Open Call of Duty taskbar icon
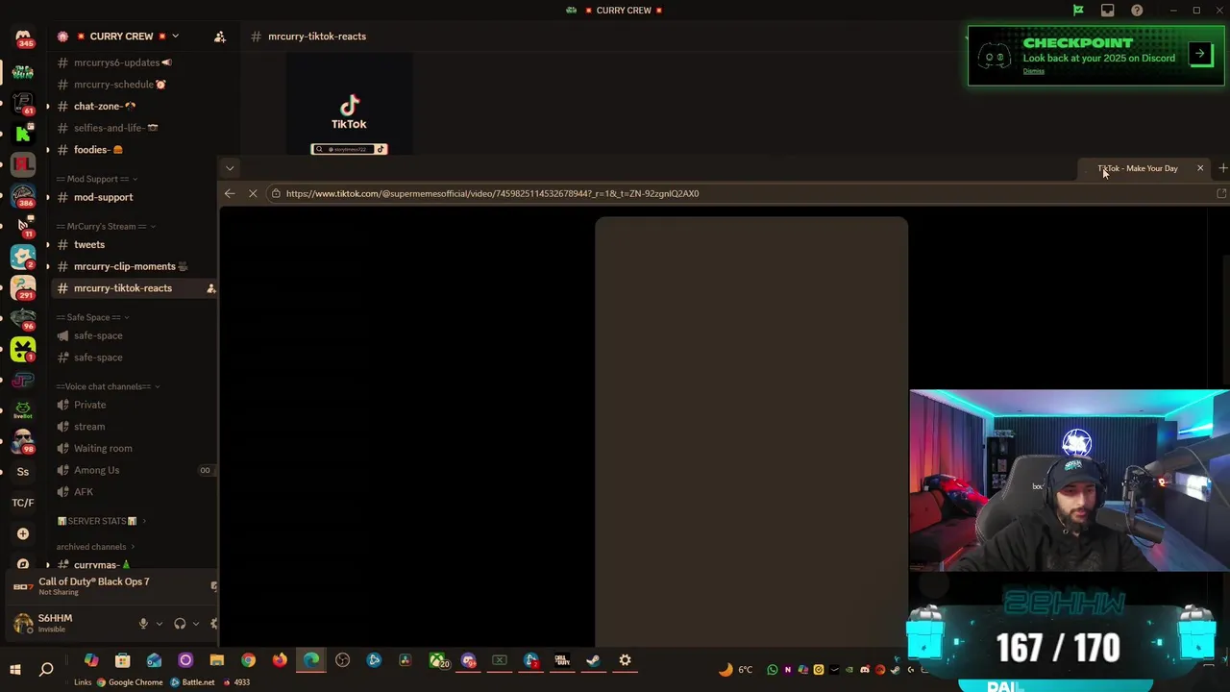The height and width of the screenshot is (692, 1230). 562,660
